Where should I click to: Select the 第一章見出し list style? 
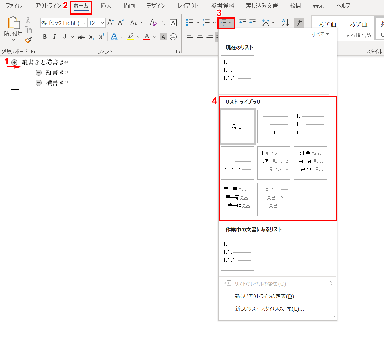pyautogui.click(x=237, y=200)
